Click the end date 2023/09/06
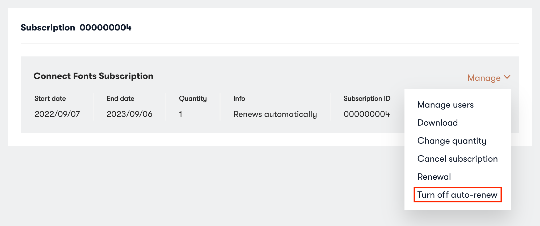This screenshot has height=226, width=540. [129, 114]
